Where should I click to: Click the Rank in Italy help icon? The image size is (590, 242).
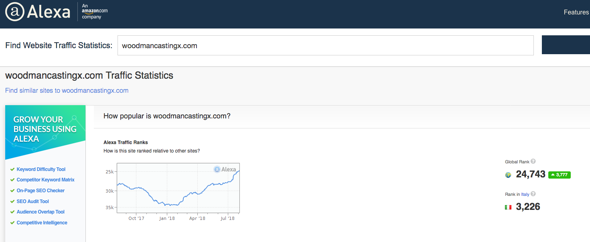[x=533, y=194]
